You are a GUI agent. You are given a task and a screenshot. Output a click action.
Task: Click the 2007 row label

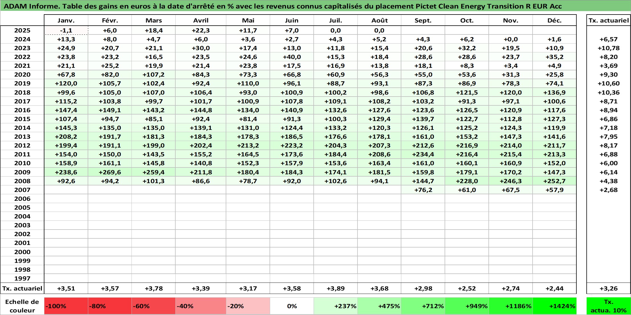[x=22, y=190]
